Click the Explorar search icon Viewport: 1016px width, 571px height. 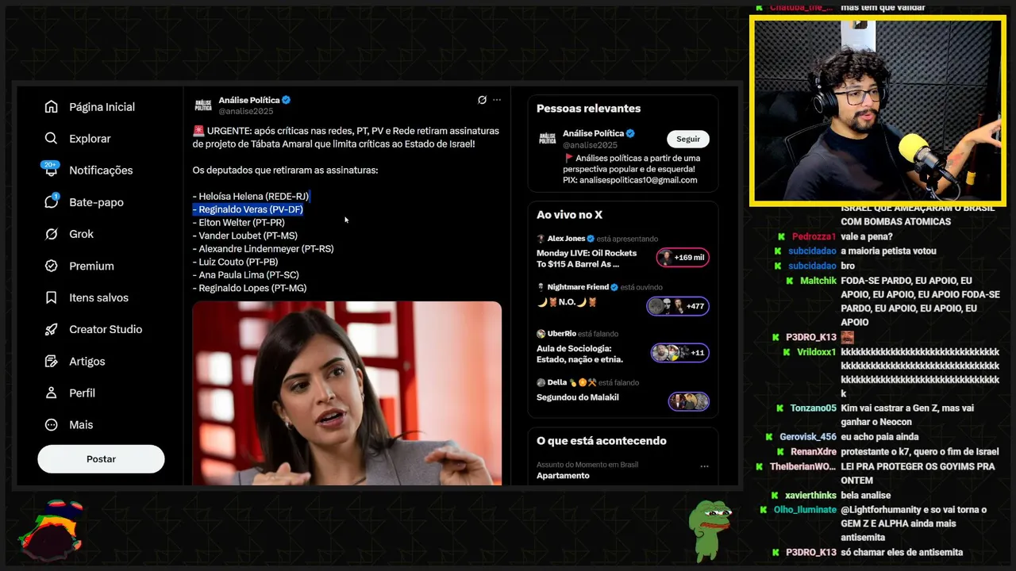point(52,139)
